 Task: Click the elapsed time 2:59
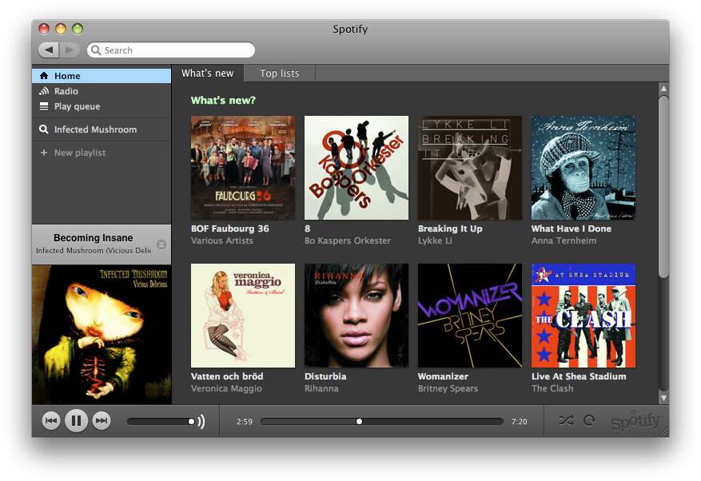244,422
